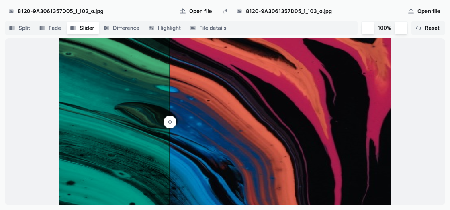
Task: Switch to Fade comparison mode
Action: pos(50,28)
